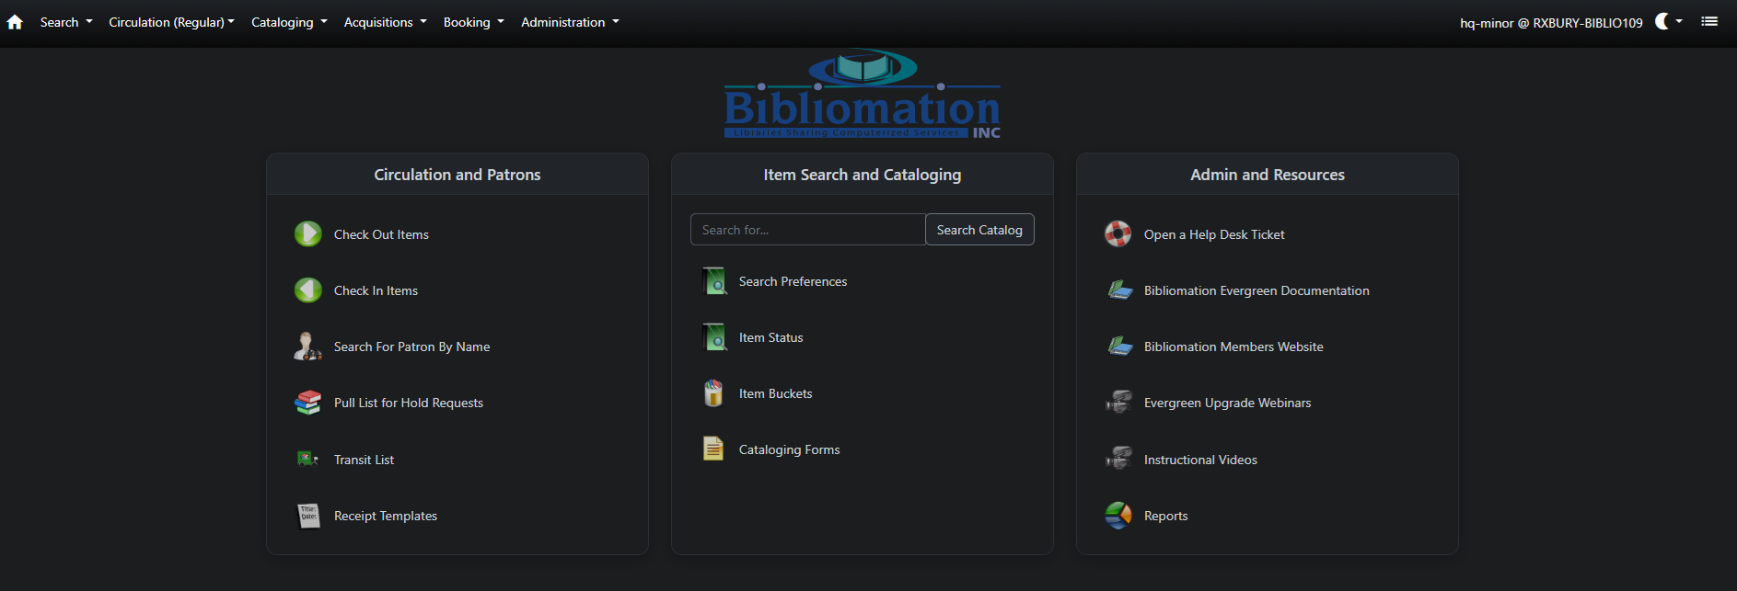
Task: Click the Bibliomation logo image
Action: [x=863, y=94]
